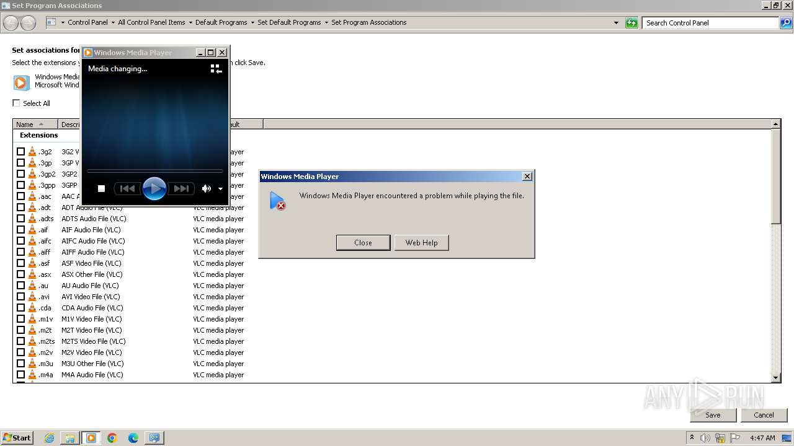
Task: Click VLC cone icon for .m1v
Action: tap(32, 319)
